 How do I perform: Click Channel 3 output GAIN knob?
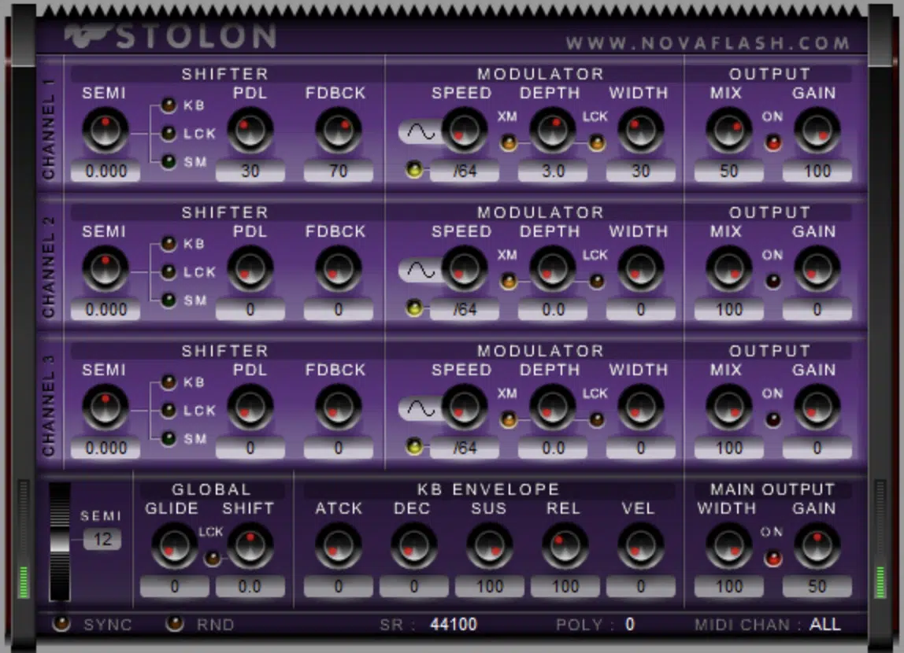pyautogui.click(x=817, y=408)
